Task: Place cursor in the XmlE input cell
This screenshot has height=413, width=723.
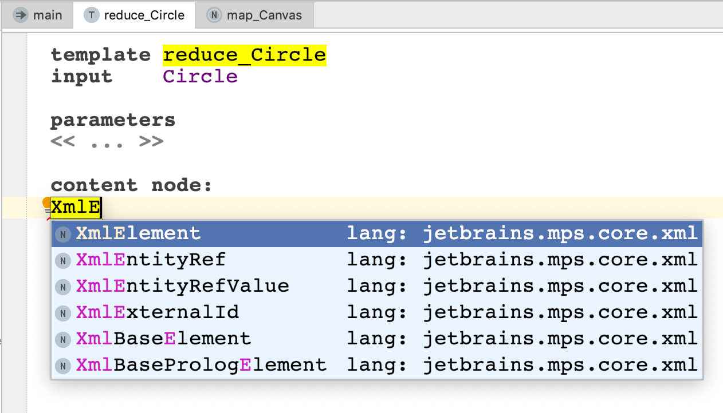Action: click(x=76, y=208)
